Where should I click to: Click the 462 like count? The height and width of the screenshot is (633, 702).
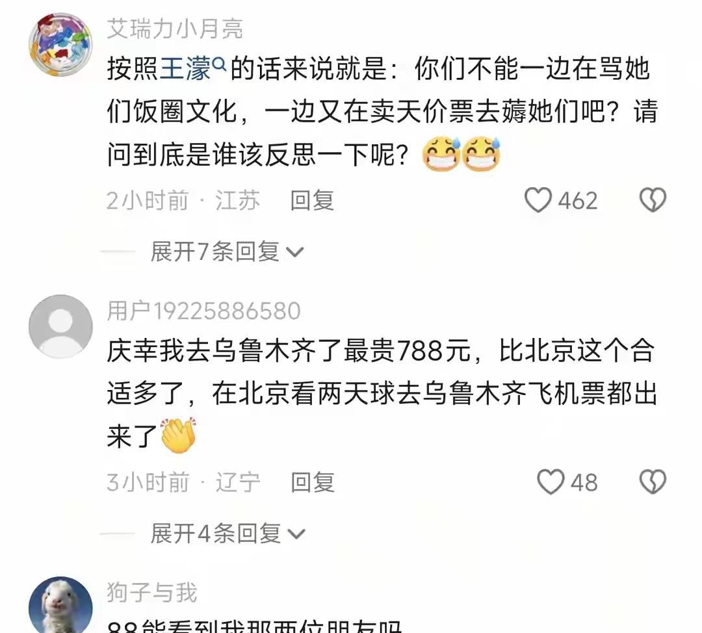(578, 201)
